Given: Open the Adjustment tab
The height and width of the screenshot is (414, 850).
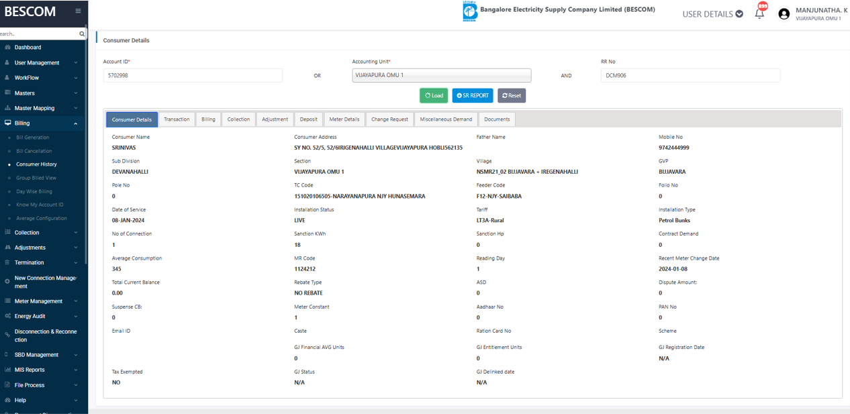Looking at the screenshot, I should [x=275, y=119].
